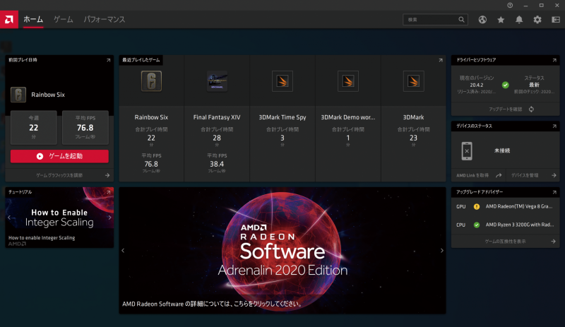565x327 pixels.
Task: Click the search magnifier icon
Action: tap(461, 20)
